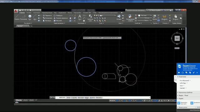Click the array tool icon in Редактирование panel
200x112 pixels.
[x=70, y=21]
